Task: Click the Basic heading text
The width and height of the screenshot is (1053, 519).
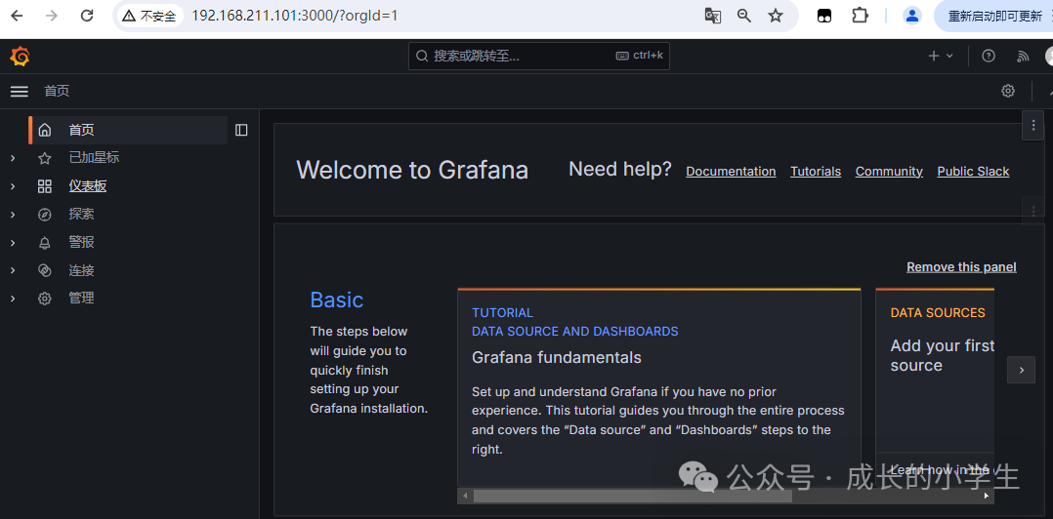Action: (336, 299)
